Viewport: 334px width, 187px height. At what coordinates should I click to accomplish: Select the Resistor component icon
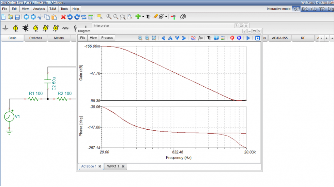coord(66,28)
